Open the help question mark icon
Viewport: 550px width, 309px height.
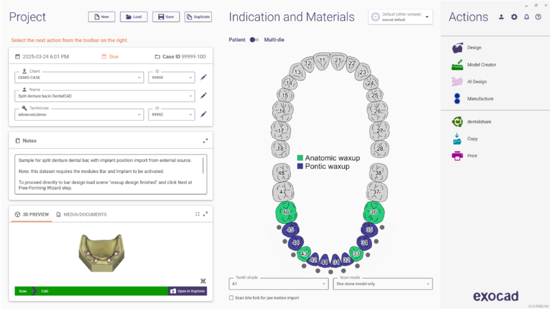[538, 16]
